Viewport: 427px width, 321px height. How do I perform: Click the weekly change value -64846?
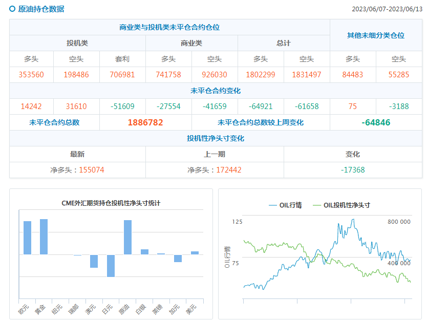coord(376,123)
